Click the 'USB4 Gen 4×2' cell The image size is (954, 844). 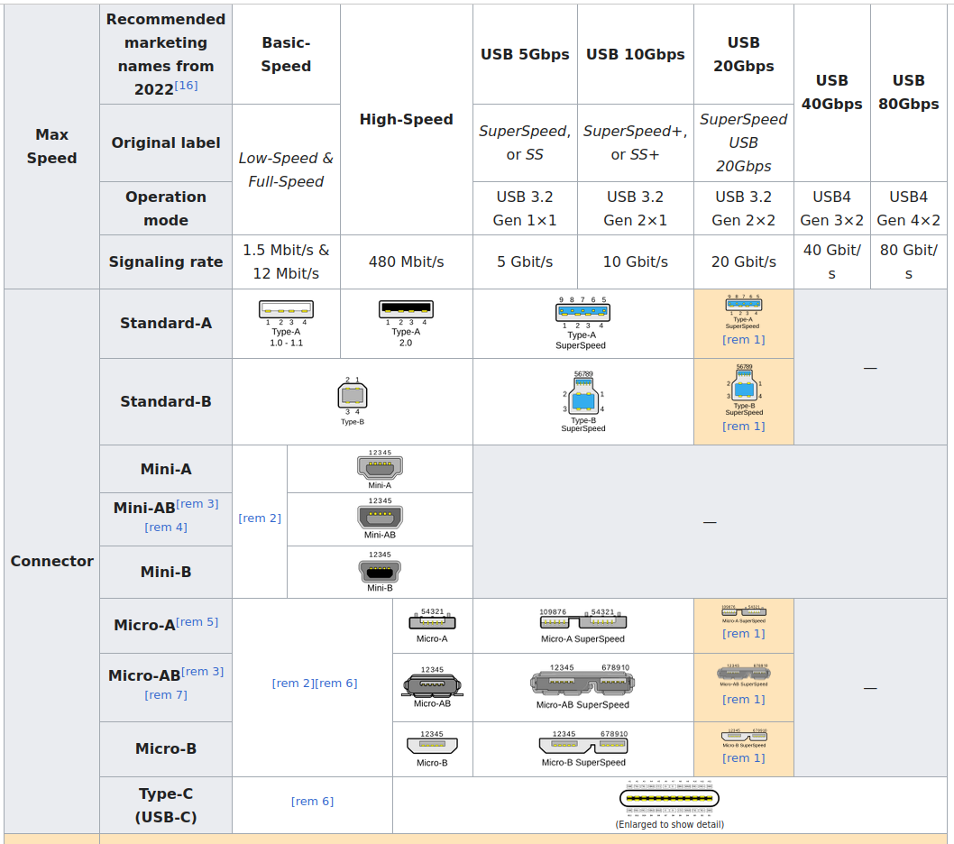pyautogui.click(x=908, y=208)
